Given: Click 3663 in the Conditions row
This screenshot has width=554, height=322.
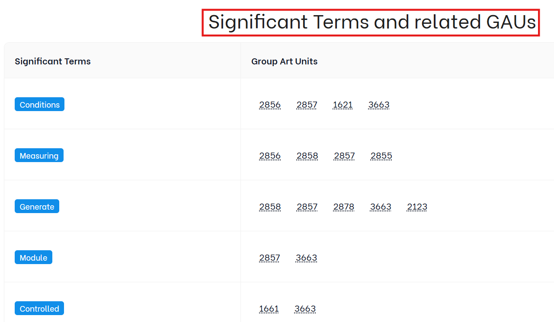Looking at the screenshot, I should click(379, 105).
